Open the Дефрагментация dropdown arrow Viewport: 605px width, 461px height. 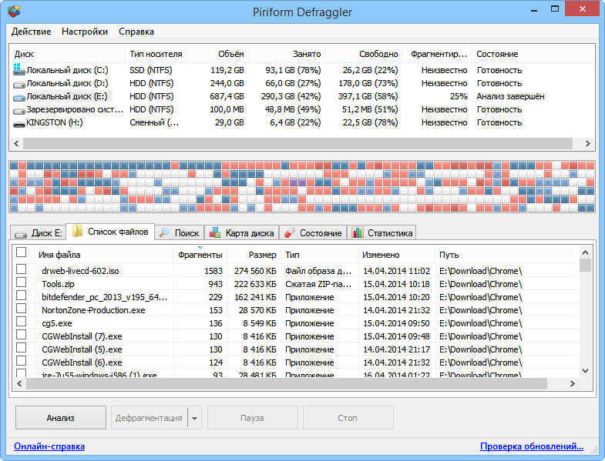(x=194, y=418)
